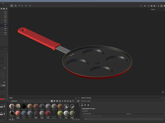Pick color with eyedropper beside red swatch
Screen dimensions: 165x123
[4, 99]
